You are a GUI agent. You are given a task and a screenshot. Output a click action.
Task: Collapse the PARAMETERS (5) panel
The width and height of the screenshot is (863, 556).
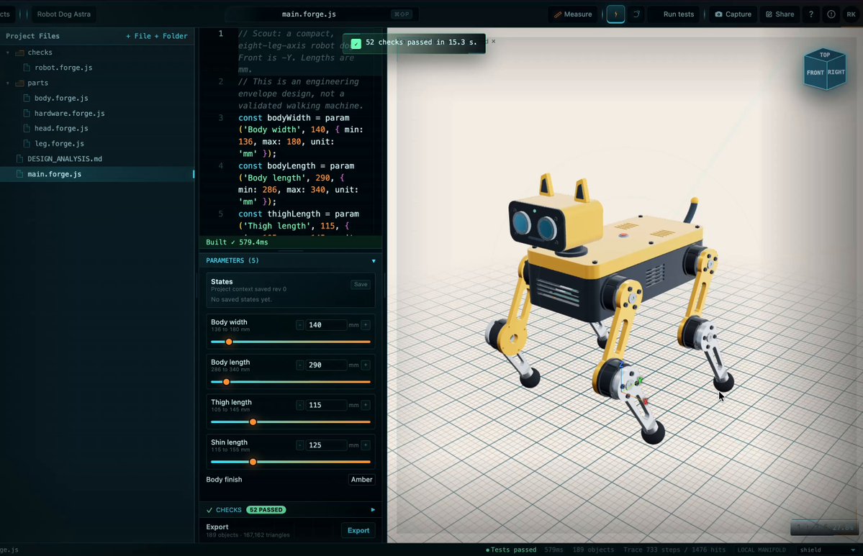373,260
